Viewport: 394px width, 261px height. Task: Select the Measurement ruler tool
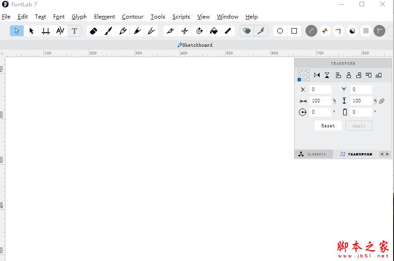coord(228,31)
